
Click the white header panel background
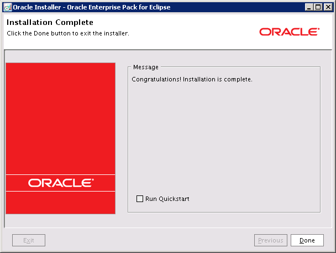tap(193, 30)
